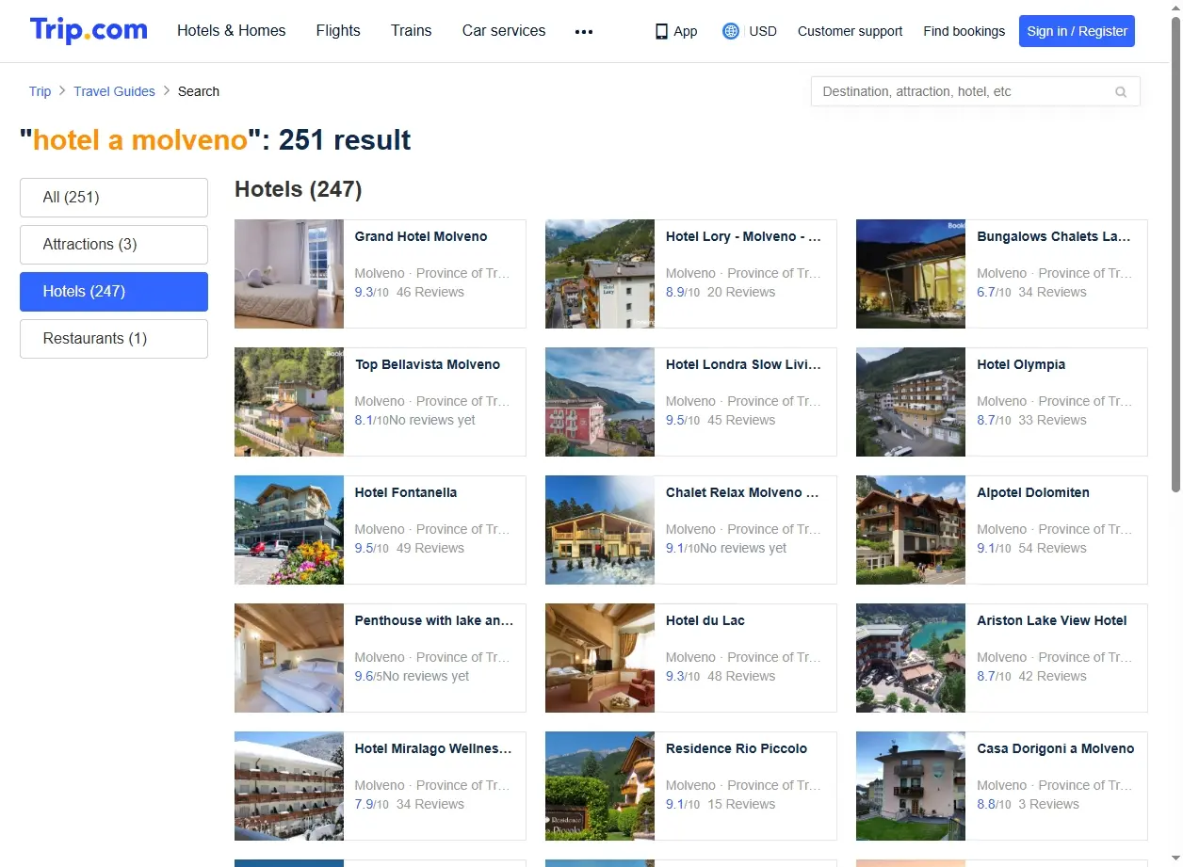Open Hotel du Lac photo thumbnail
1183x867 pixels.
click(600, 658)
